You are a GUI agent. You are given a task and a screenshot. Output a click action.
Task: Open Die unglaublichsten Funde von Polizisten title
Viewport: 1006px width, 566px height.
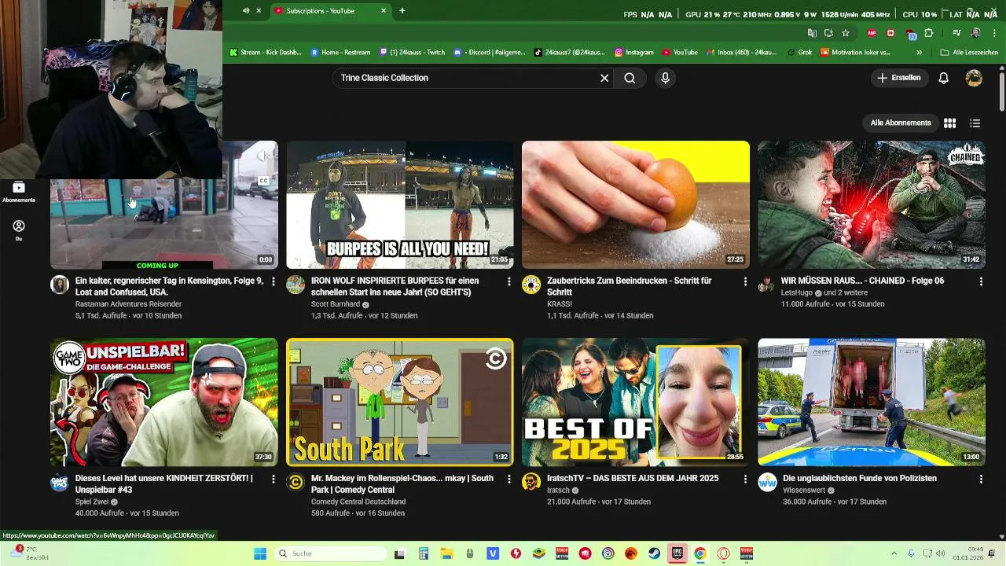[860, 478]
